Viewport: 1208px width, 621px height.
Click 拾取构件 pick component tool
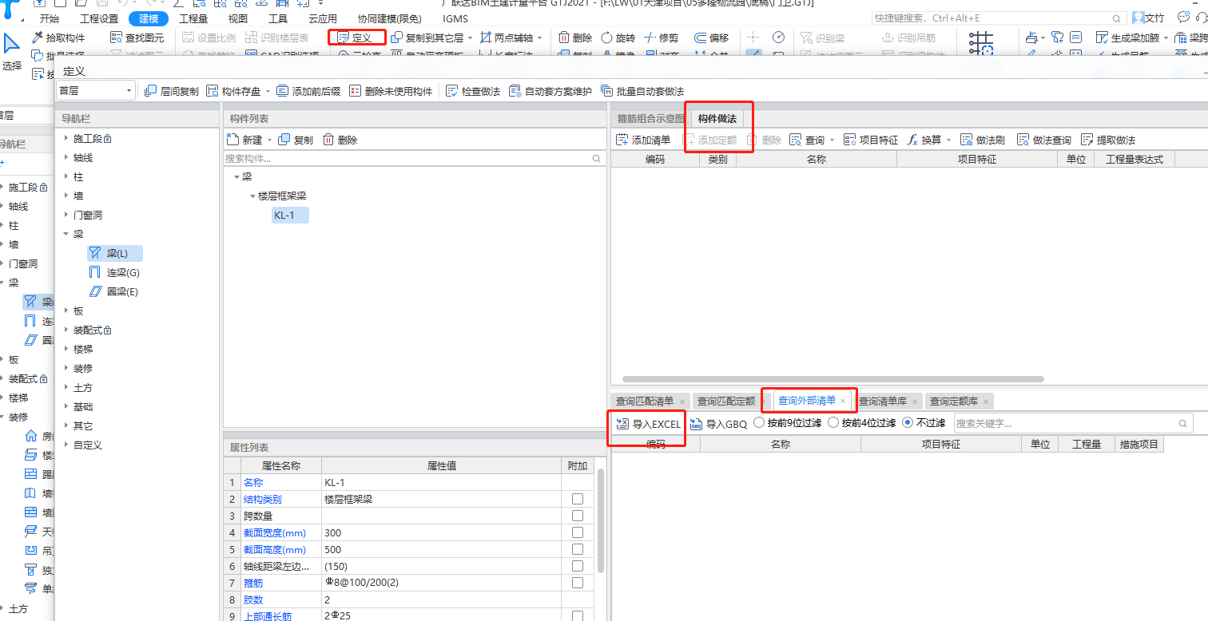[x=58, y=38]
